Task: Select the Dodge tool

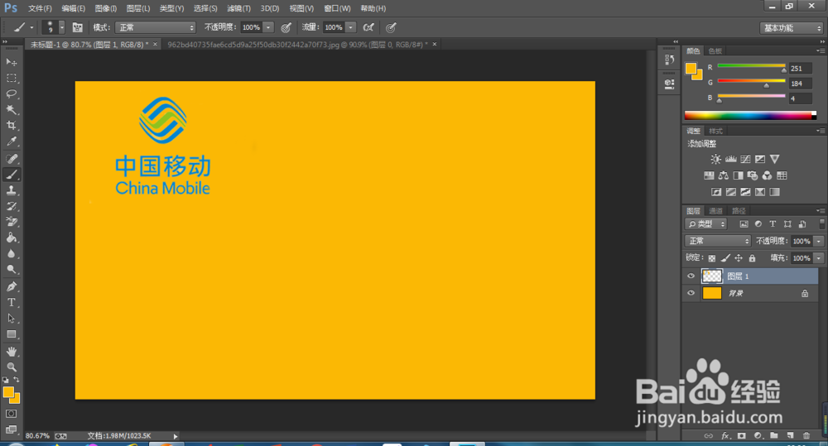Action: (x=11, y=269)
